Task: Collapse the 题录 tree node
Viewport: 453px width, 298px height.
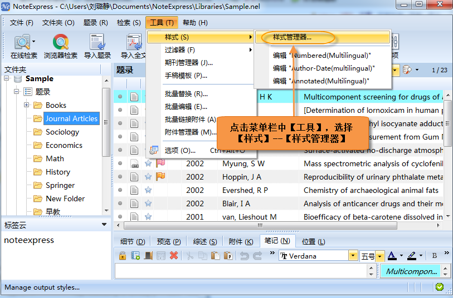Action: 17,92
